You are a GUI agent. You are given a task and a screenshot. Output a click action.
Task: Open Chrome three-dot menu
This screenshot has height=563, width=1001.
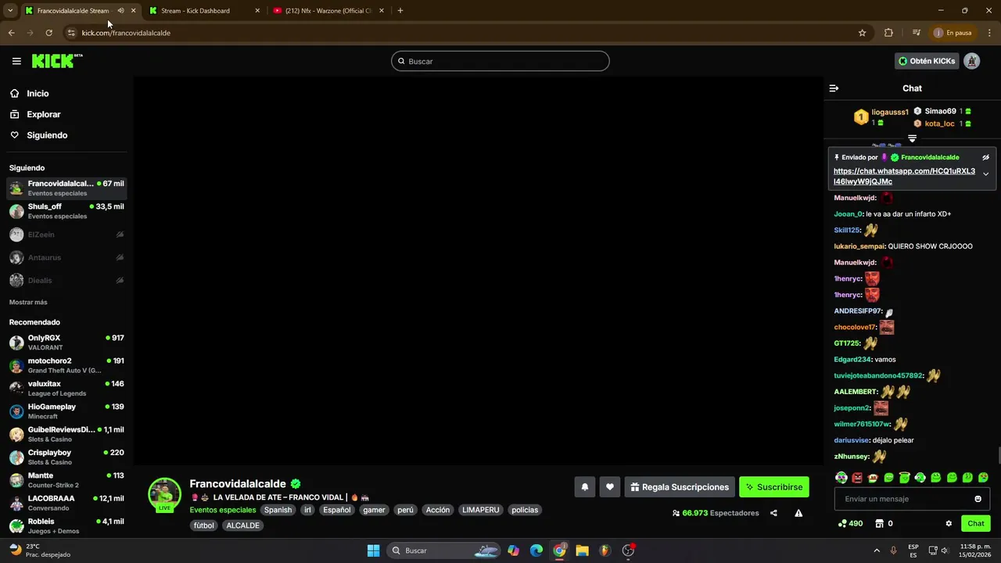pyautogui.click(x=990, y=33)
